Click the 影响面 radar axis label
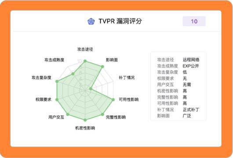This screenshot has width=233, height=158. click(x=112, y=60)
